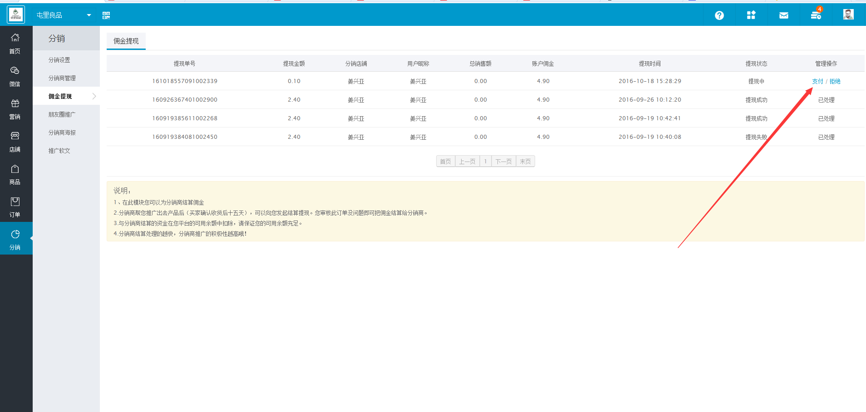The image size is (866, 412).
Task: Click 提现失败 status text
Action: click(757, 137)
